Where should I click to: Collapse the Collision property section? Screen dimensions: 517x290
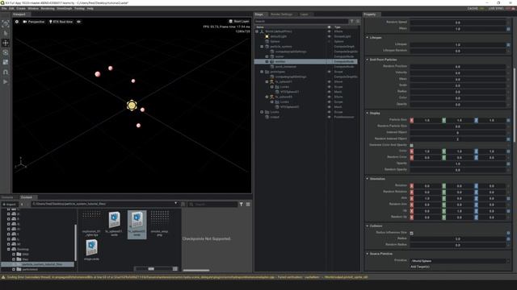click(368, 226)
